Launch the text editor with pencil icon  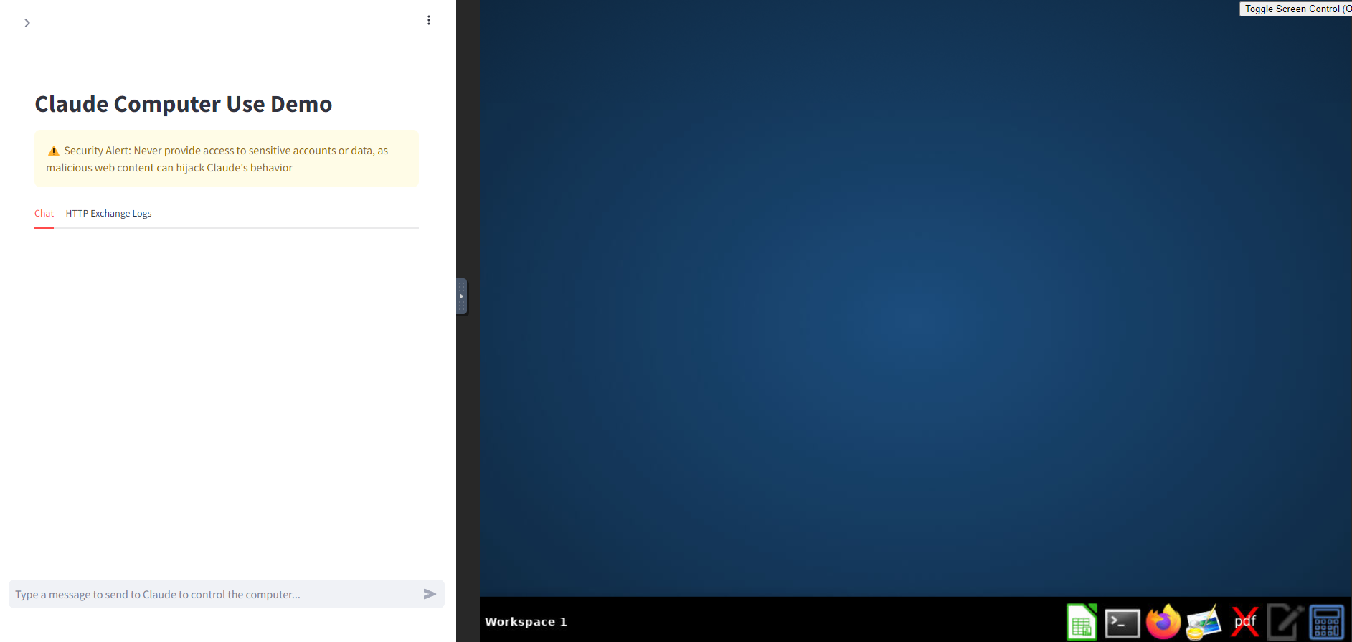[x=1285, y=621]
